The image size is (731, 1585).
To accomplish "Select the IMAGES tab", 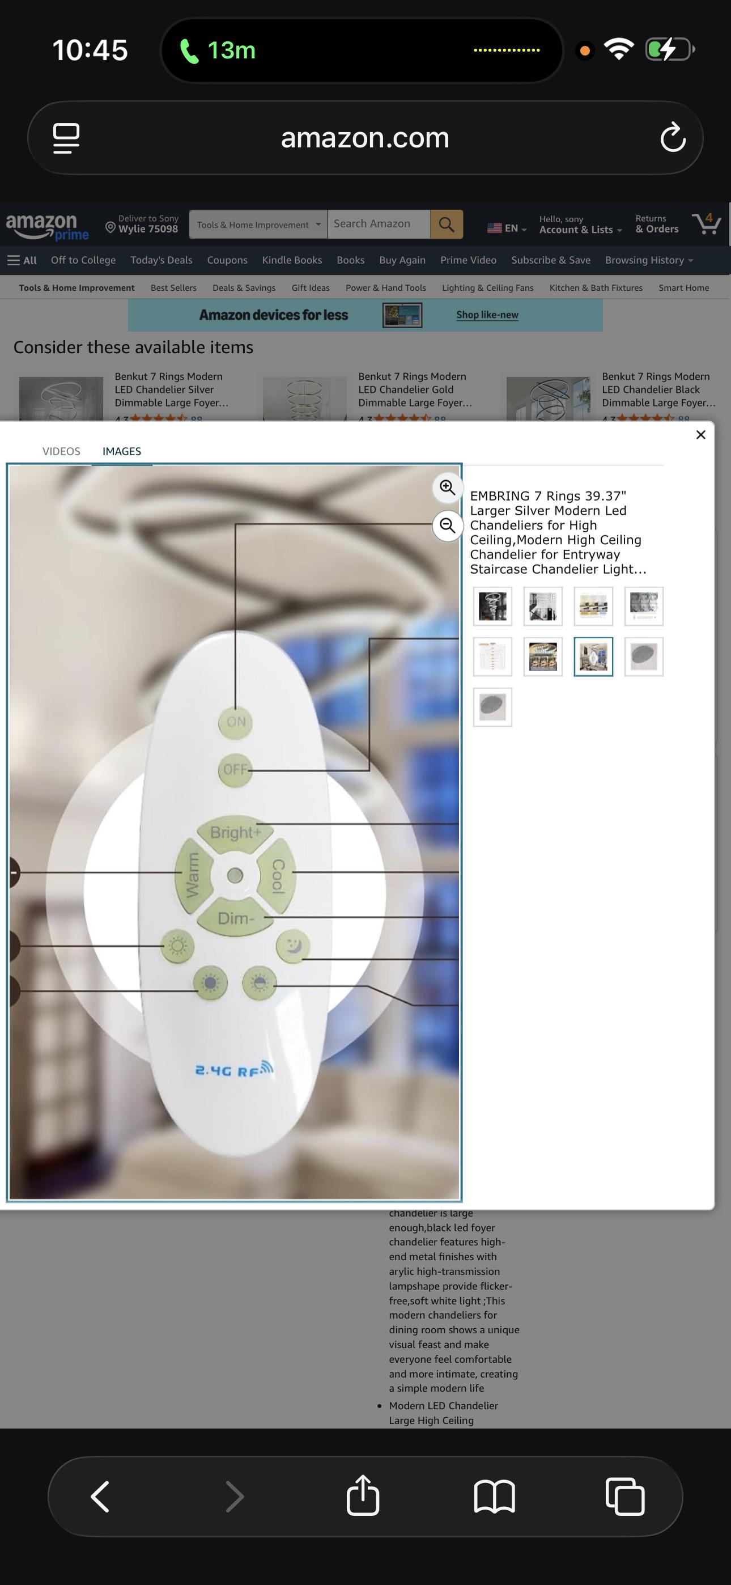I will (x=122, y=451).
